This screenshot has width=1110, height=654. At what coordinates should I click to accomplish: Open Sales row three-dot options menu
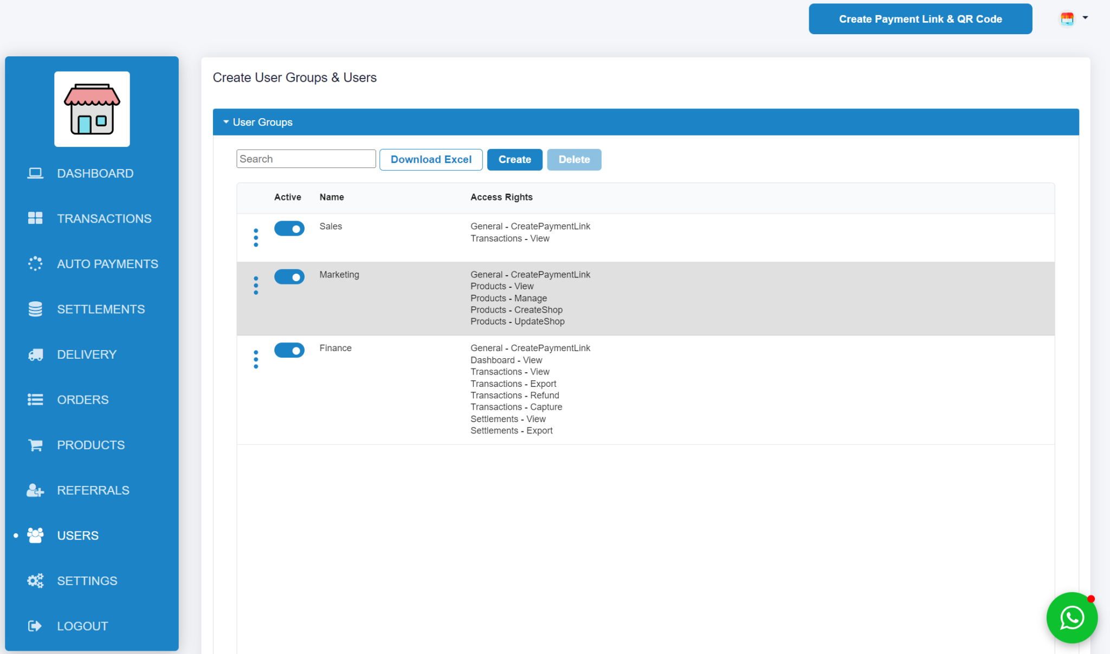coord(256,238)
